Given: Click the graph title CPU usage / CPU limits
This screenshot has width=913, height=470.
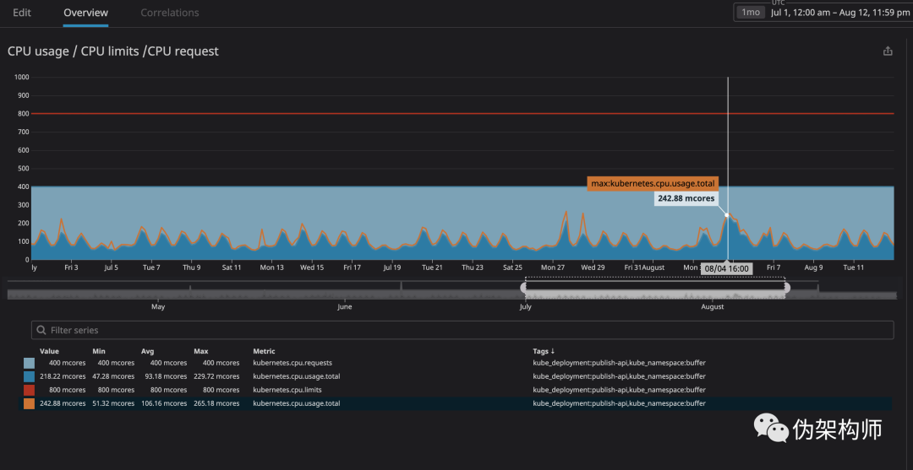Looking at the screenshot, I should click(113, 51).
